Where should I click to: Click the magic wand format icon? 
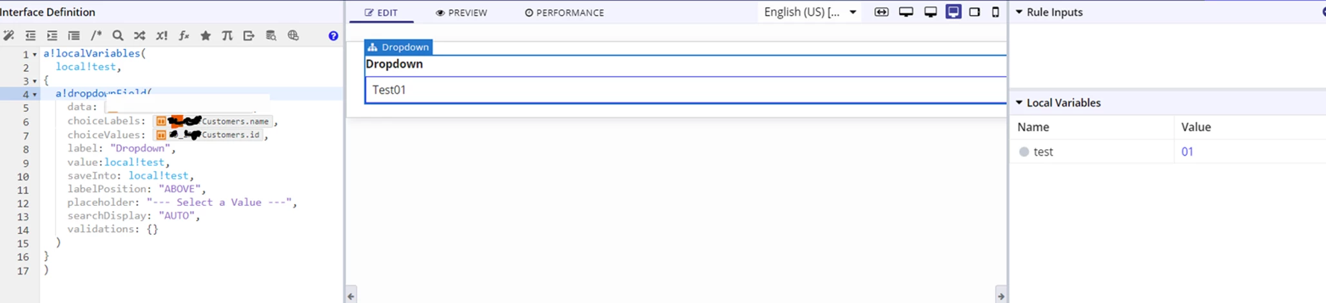pyautogui.click(x=9, y=36)
